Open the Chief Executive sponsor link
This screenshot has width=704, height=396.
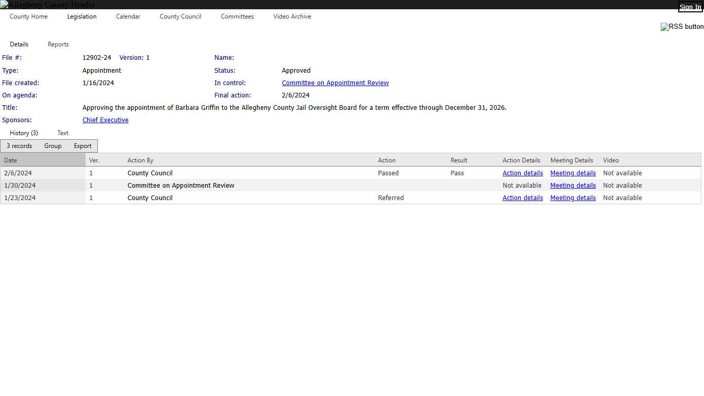pyautogui.click(x=105, y=120)
